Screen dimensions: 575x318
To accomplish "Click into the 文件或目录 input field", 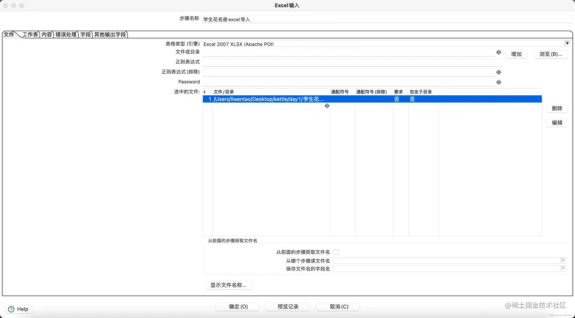I will click(349, 52).
